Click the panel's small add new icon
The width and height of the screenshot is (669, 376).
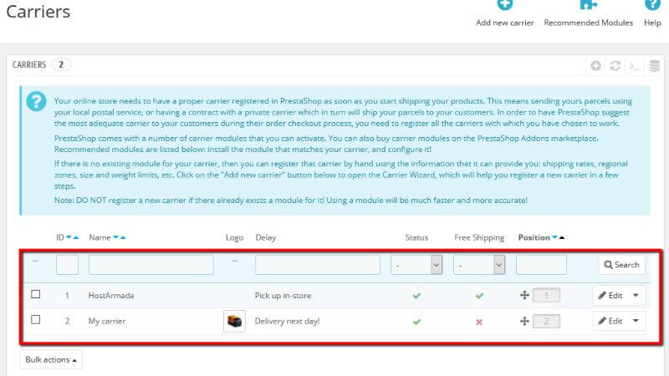click(595, 65)
